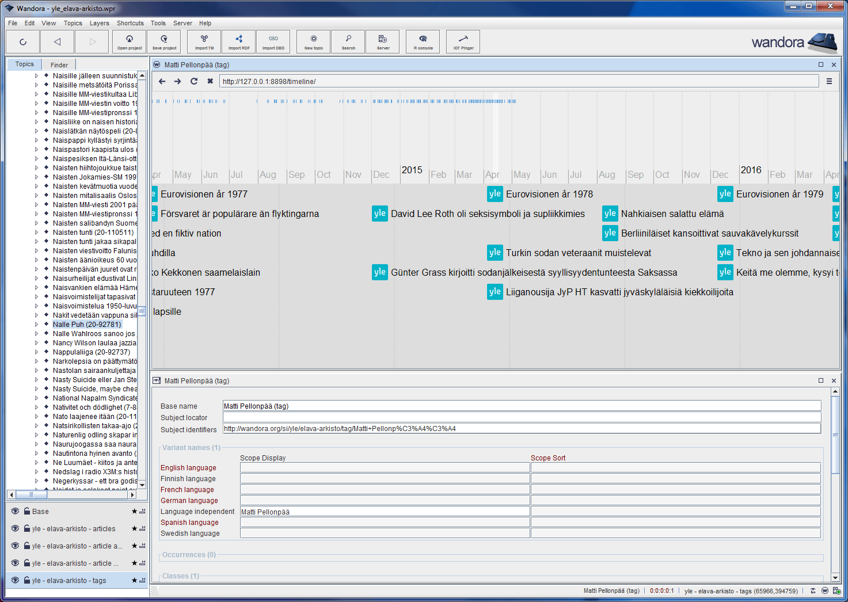This screenshot has width=848, height=602.
Task: Hide the yle - elava-arkisto - articles layer
Action: point(16,528)
